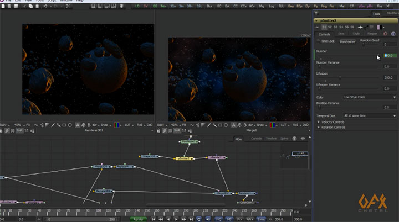Viewport: 399px width, 222px height.
Task: Toggle A/B split in Merge1 viewer
Action: [x=239, y=125]
